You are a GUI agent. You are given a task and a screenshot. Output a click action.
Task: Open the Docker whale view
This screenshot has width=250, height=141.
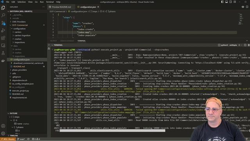coord(3,61)
